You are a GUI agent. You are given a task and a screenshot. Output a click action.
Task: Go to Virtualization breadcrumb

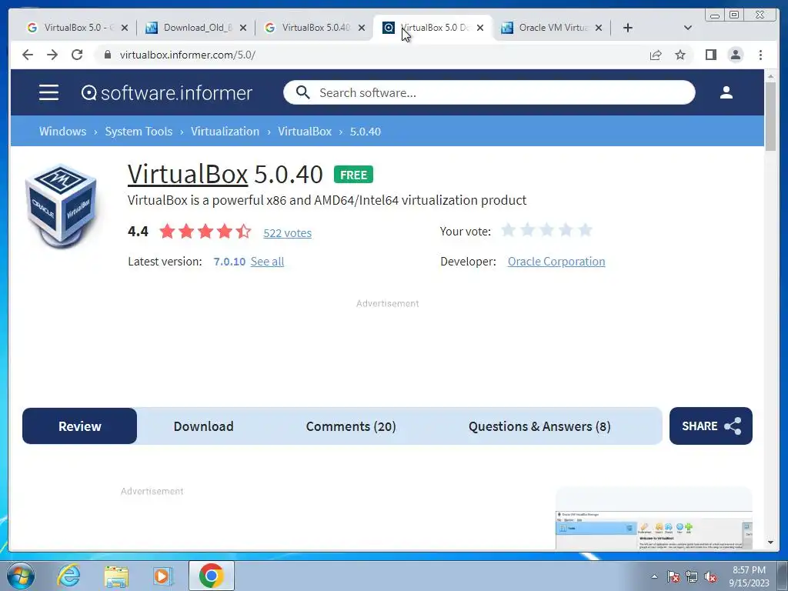pyautogui.click(x=225, y=131)
